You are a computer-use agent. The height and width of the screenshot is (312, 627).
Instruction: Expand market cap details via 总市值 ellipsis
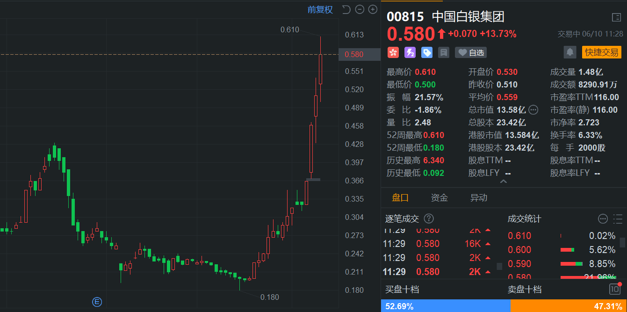[533, 109]
